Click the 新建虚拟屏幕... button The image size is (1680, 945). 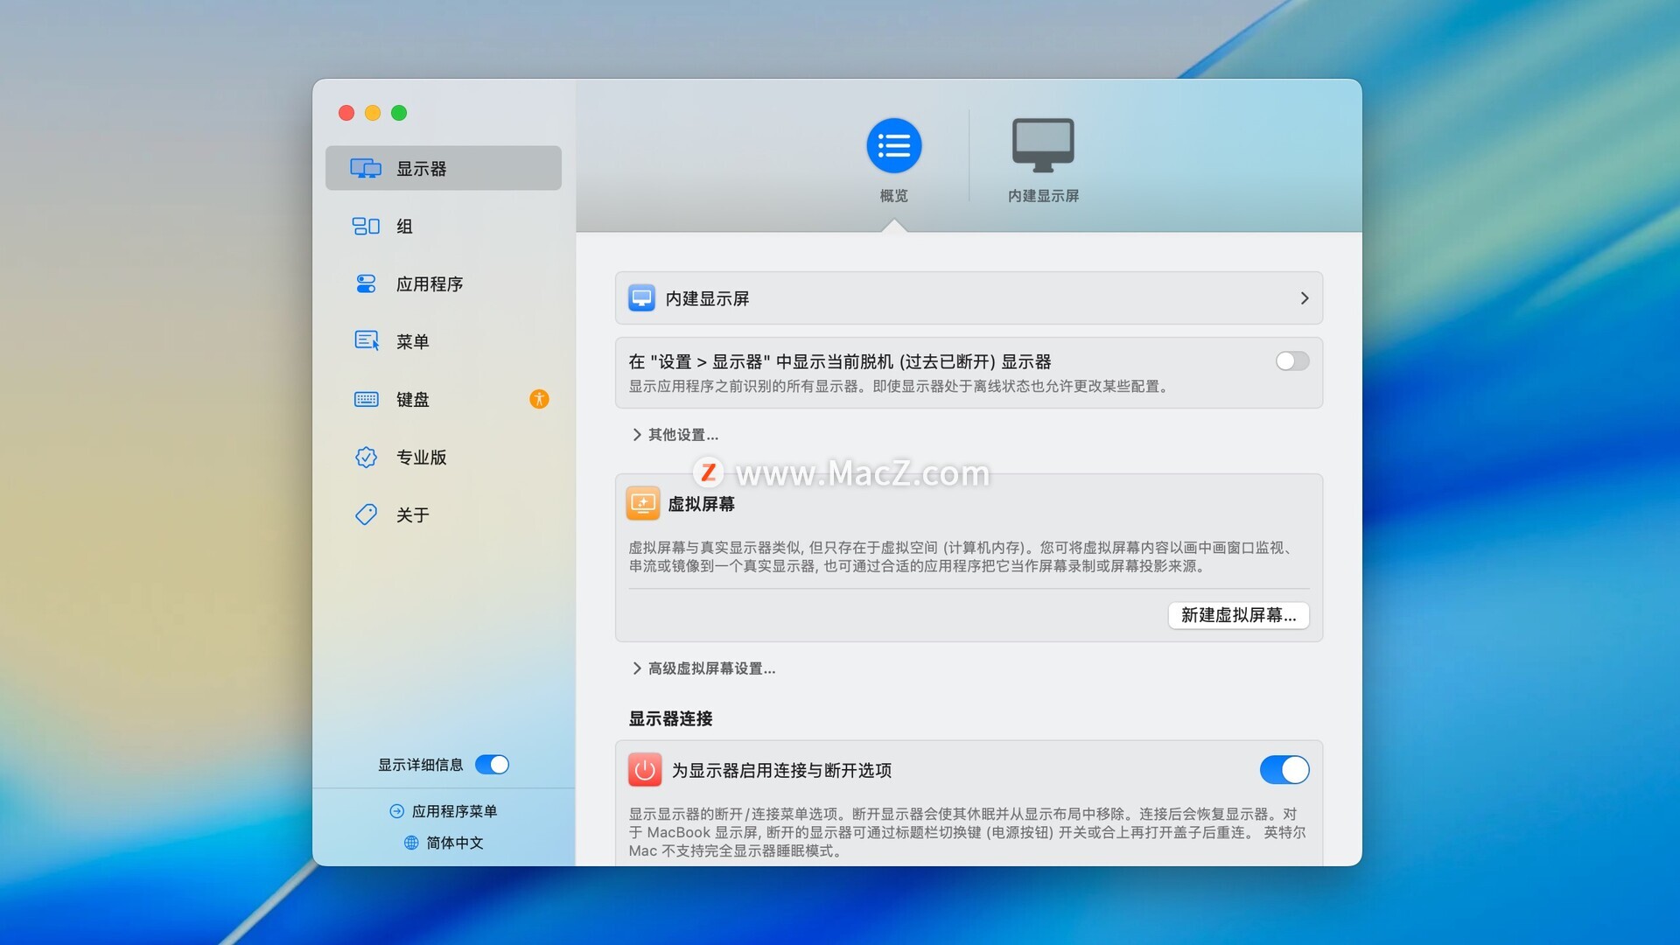point(1238,615)
